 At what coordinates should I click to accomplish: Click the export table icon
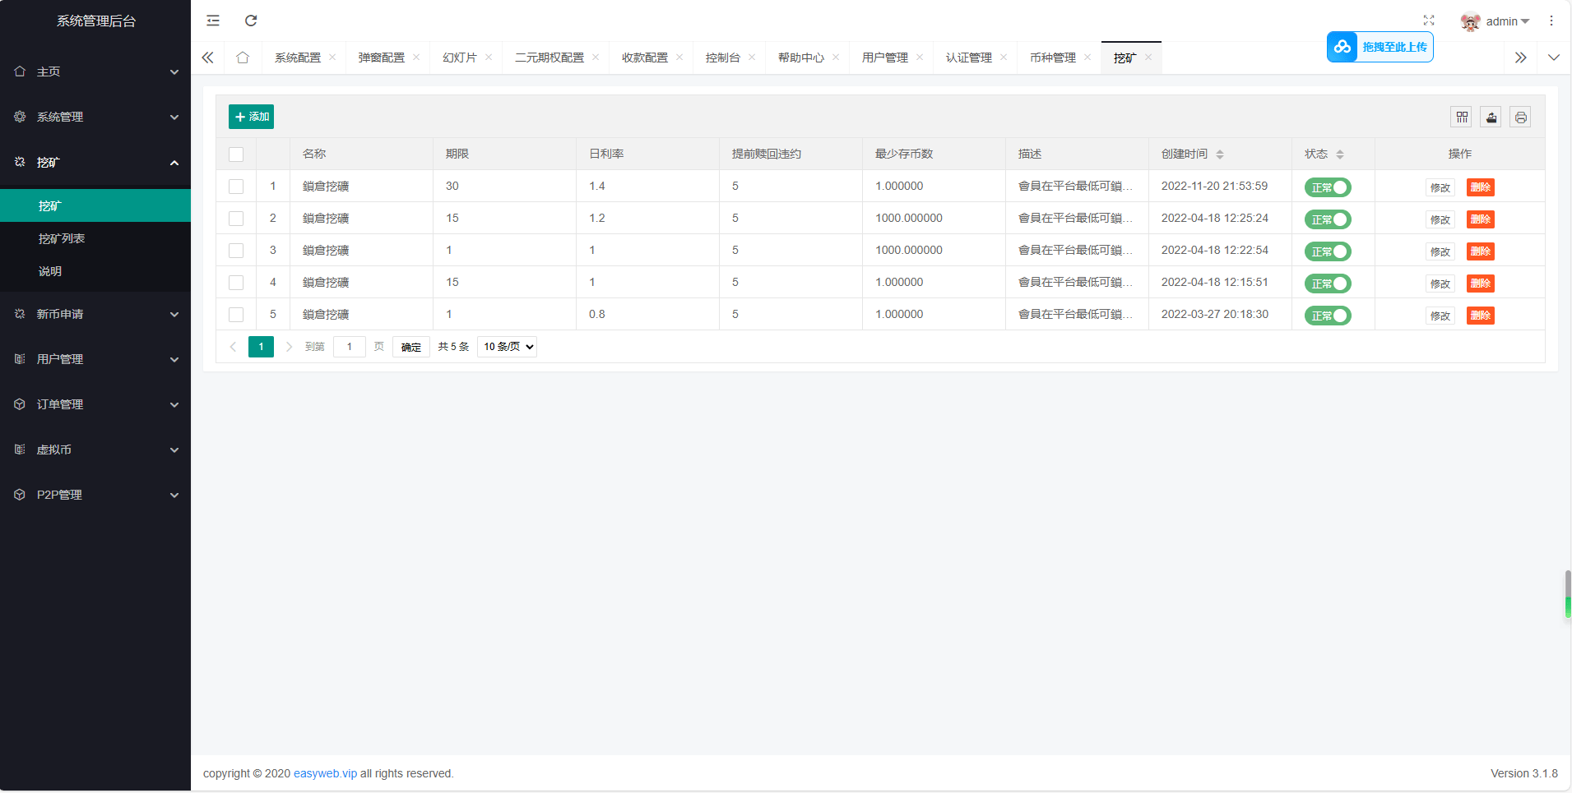1491,118
